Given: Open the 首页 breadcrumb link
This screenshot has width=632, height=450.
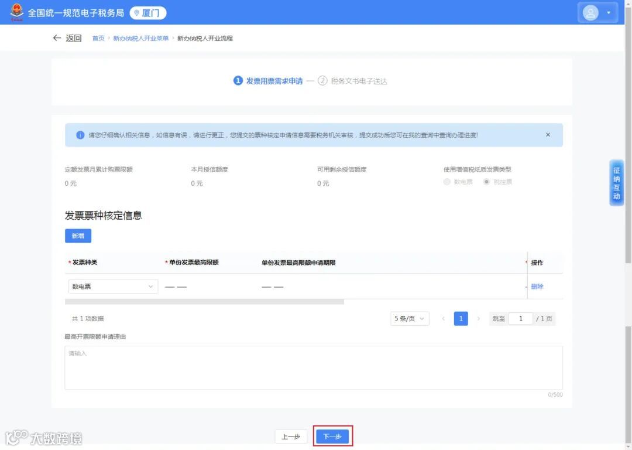Looking at the screenshot, I should [x=98, y=37].
